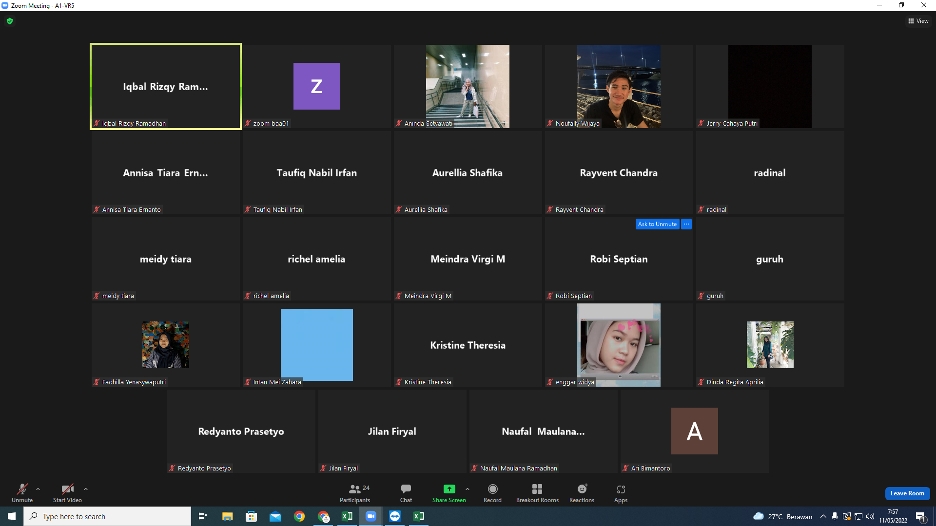936x526 pixels.
Task: Open Breakout Rooms
Action: (537, 492)
